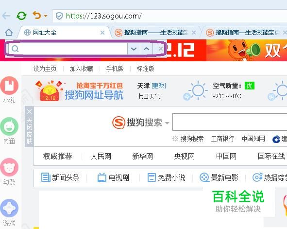Close the skin with 关闭皮肤 button

(x=29, y=126)
